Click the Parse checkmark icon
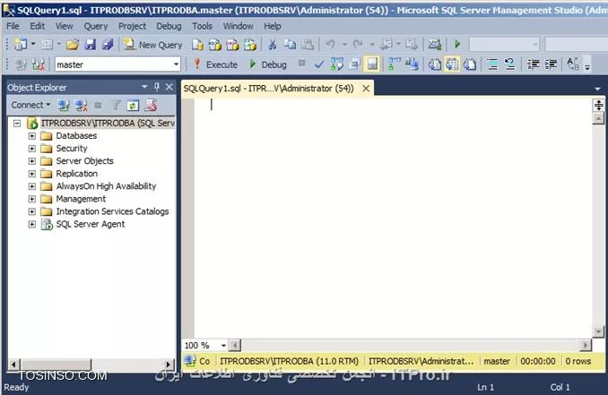 319,64
